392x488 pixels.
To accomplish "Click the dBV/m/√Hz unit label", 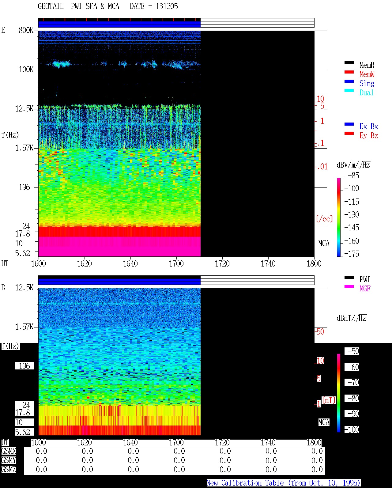I will 353,165.
